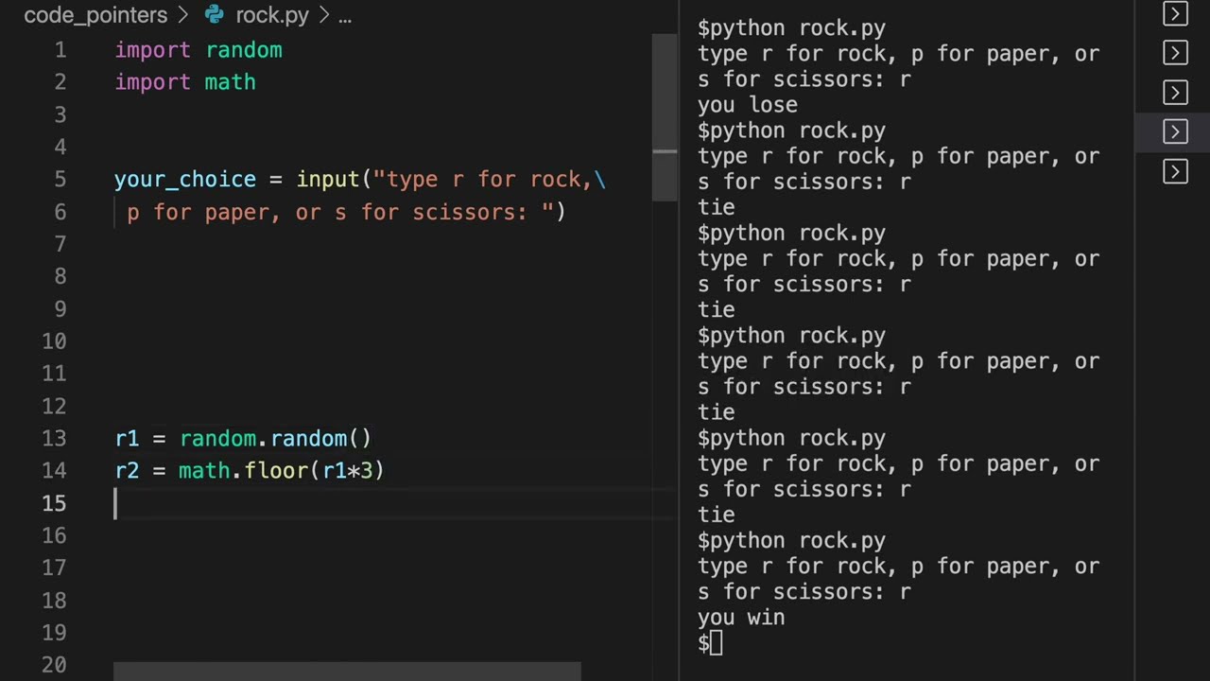Click the editor horizontal scrollbar at bottom

(x=347, y=672)
